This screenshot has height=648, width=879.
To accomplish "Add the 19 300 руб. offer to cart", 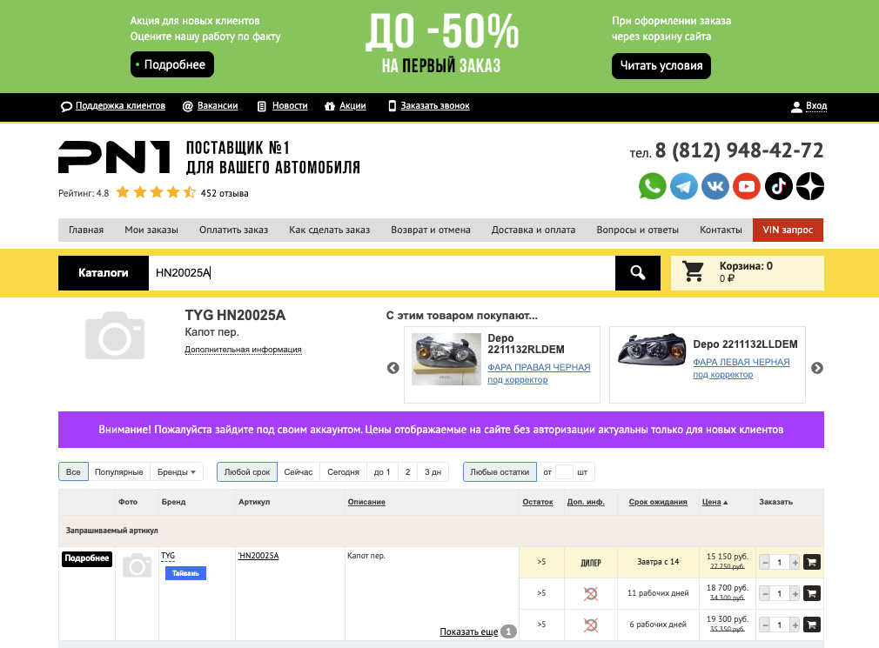I will [x=812, y=625].
